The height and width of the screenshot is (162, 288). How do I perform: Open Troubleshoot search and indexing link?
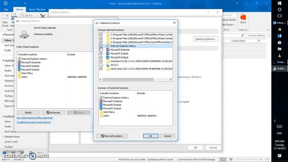click(34, 122)
